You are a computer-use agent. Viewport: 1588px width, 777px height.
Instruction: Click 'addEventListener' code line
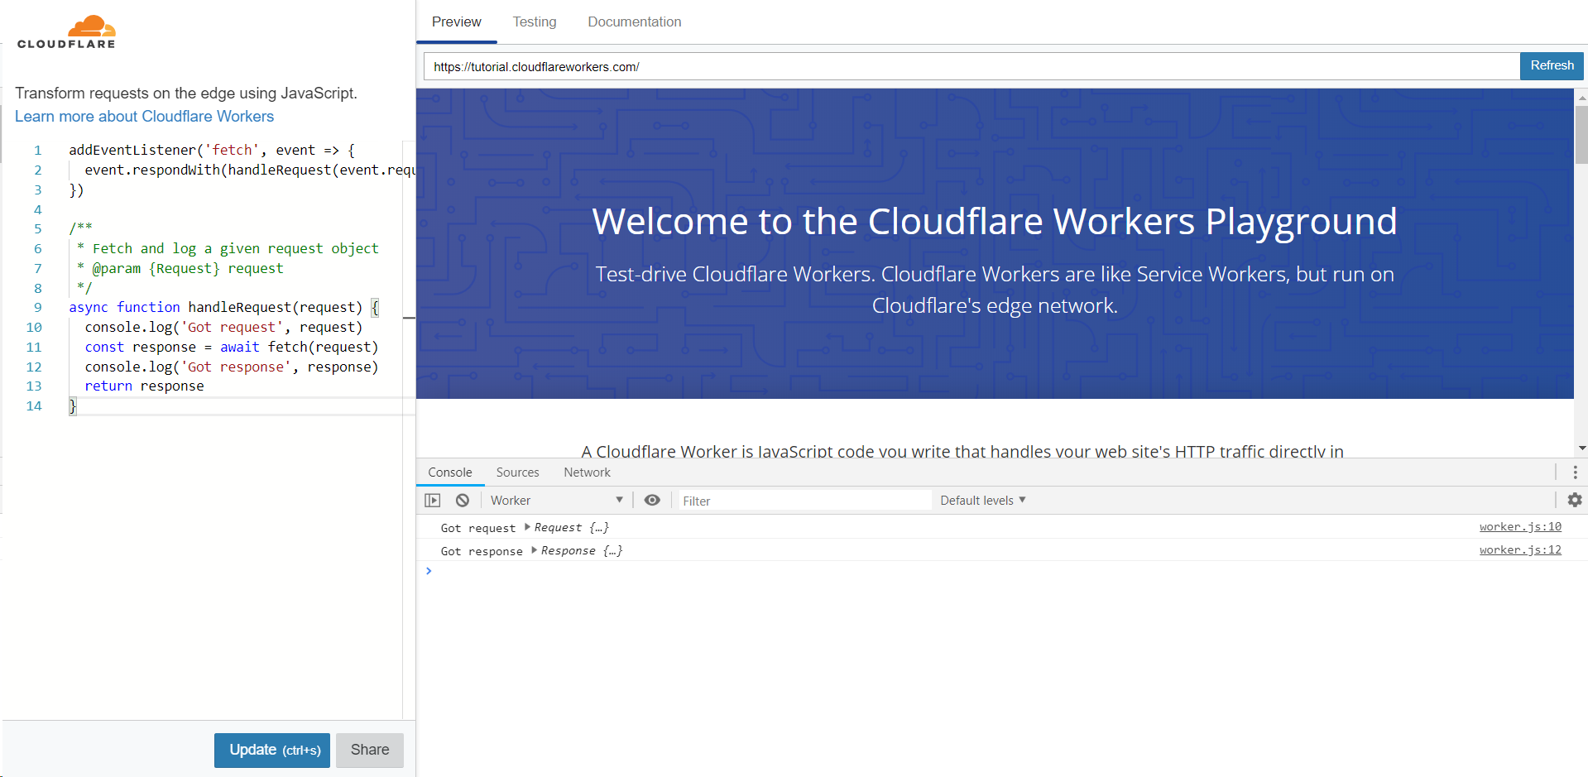(x=212, y=150)
